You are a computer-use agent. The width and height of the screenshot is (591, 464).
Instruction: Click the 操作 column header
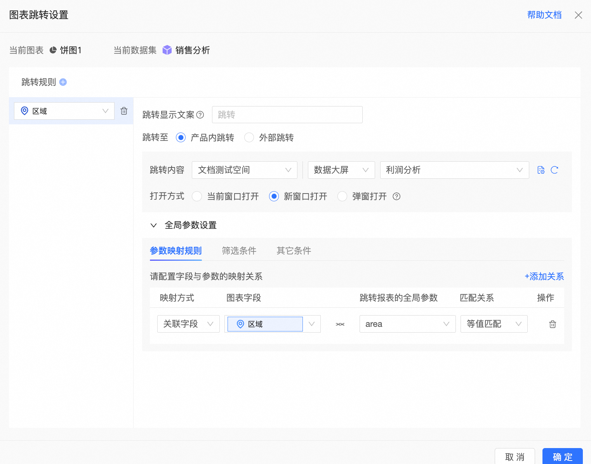point(546,298)
